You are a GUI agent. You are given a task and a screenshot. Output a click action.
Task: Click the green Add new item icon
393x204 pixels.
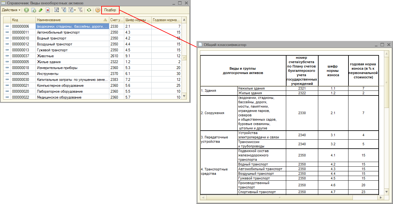(x=26, y=10)
